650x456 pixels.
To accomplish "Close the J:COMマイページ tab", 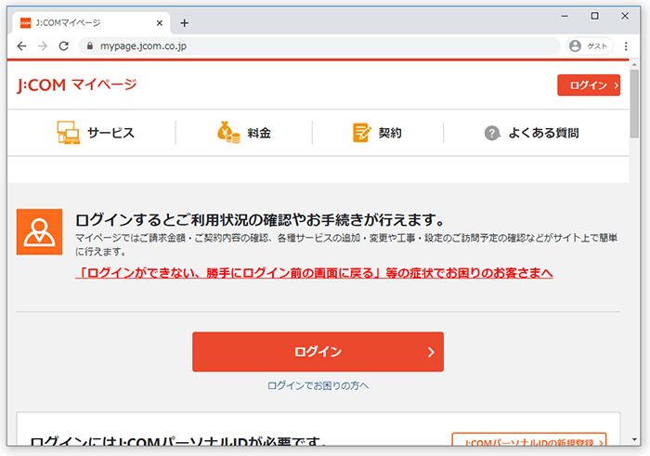I will pos(160,23).
